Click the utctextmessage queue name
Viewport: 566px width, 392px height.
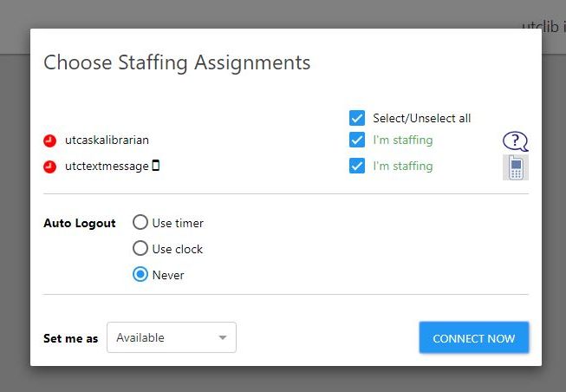tap(106, 166)
